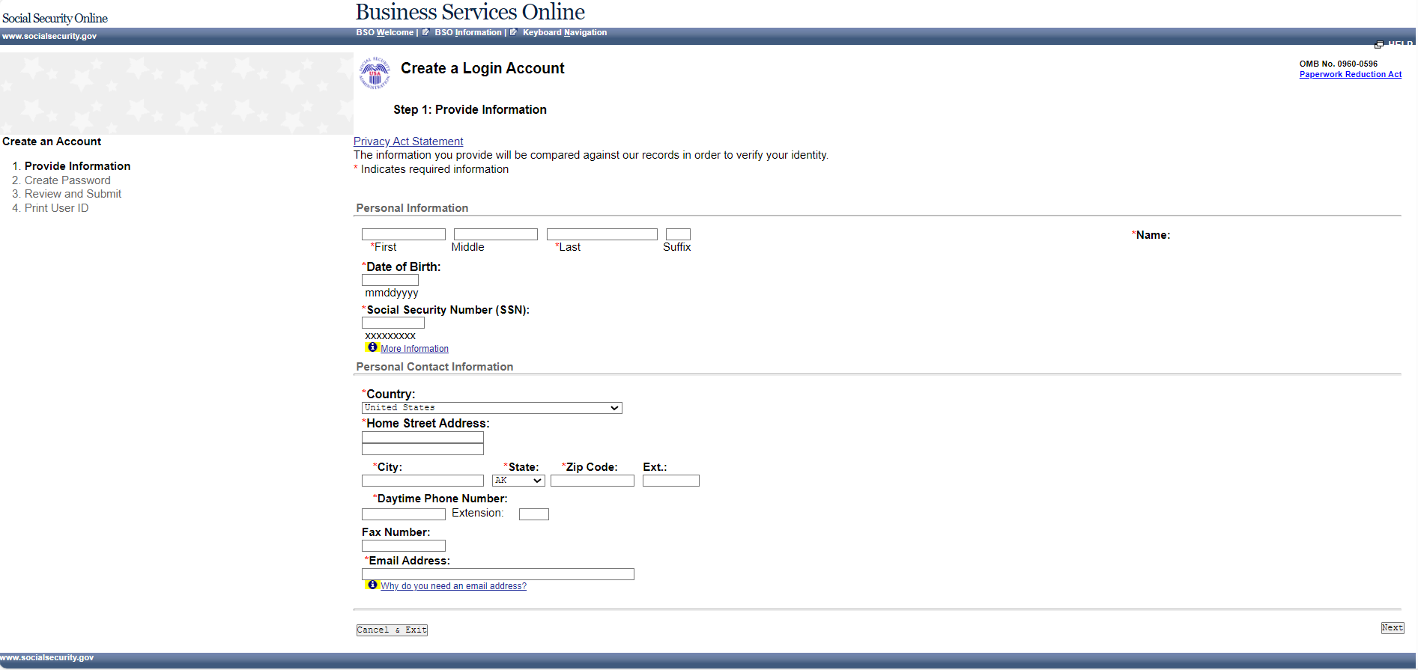Image resolution: width=1418 pixels, height=670 pixels.
Task: Open the Paperwork Reduction Act link
Action: [x=1351, y=75]
